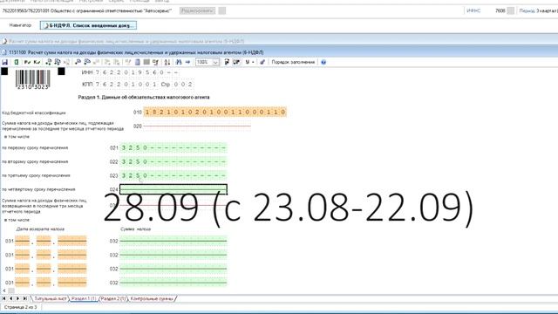Click the first add-page icon after 'К✓'

[49, 62]
